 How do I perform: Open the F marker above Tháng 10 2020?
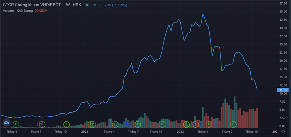pos(66,125)
